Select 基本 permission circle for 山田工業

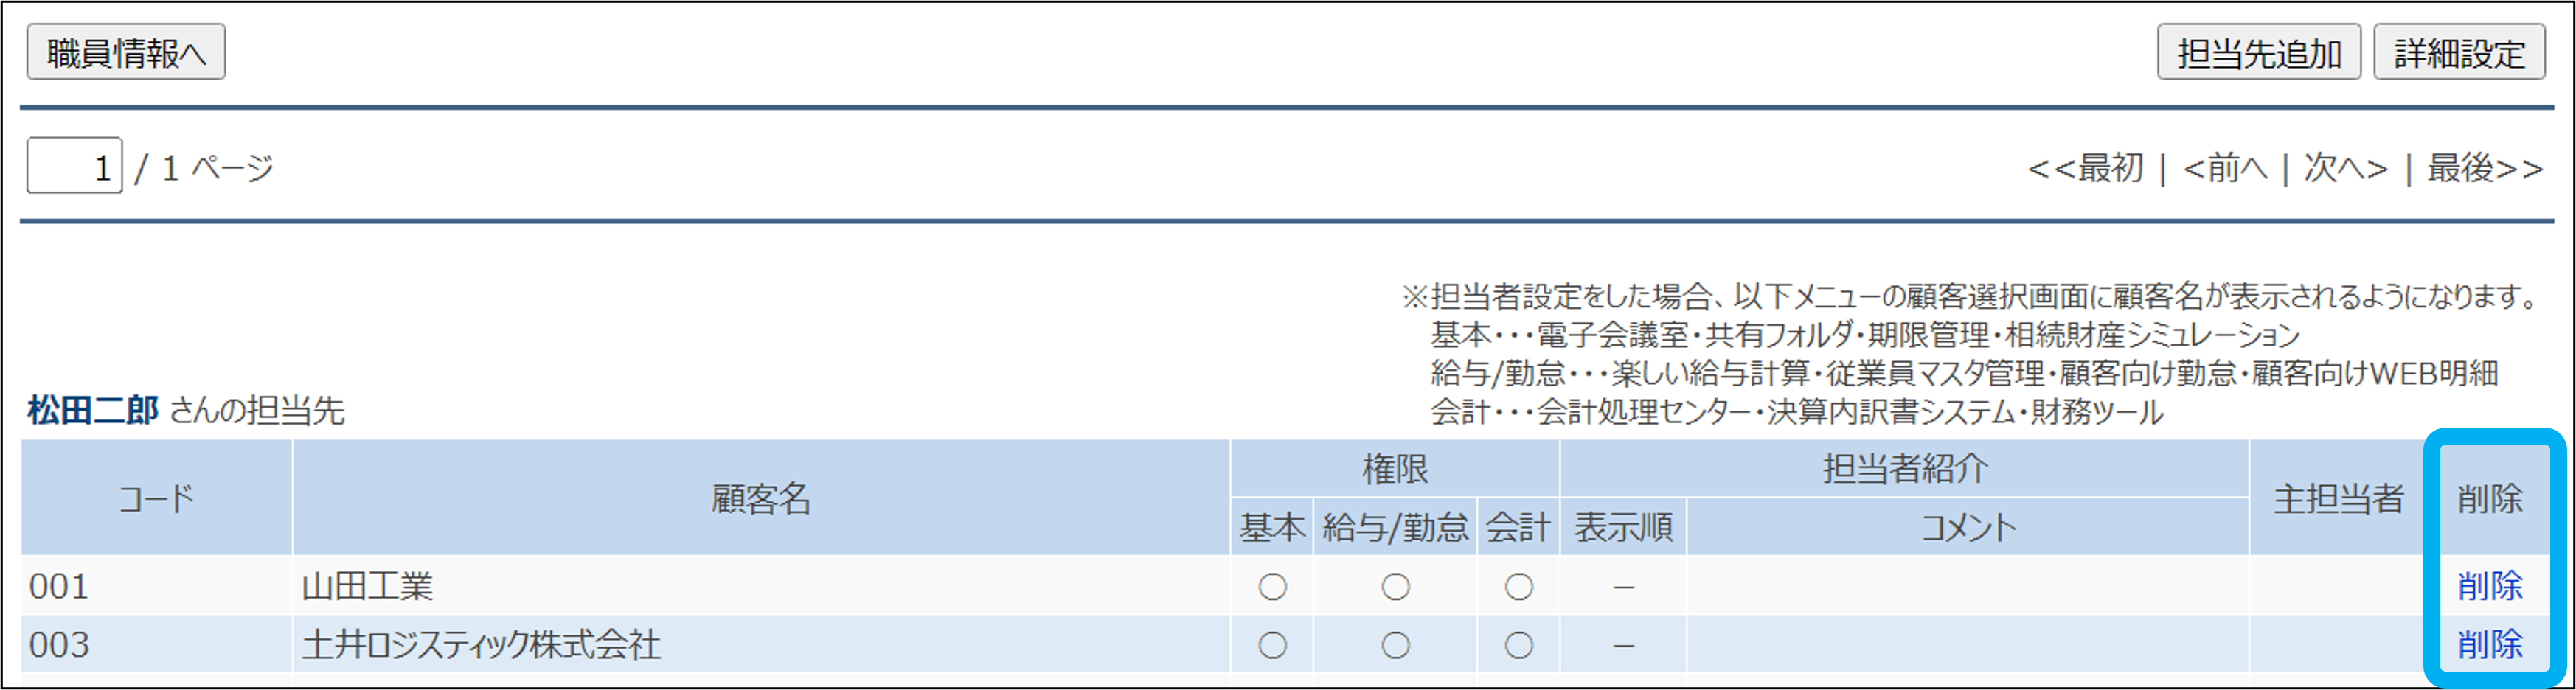(1272, 587)
